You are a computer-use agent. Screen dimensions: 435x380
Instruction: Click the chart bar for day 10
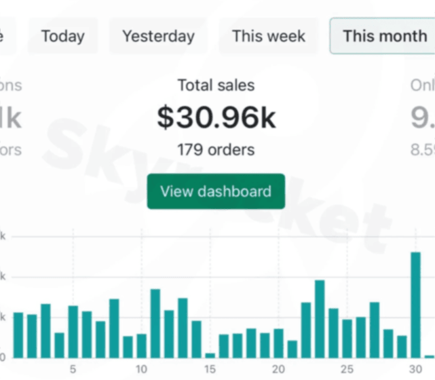tap(141, 345)
